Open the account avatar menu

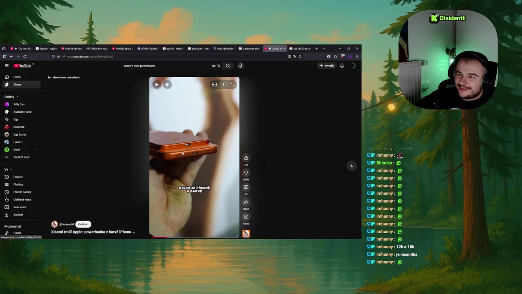click(353, 65)
